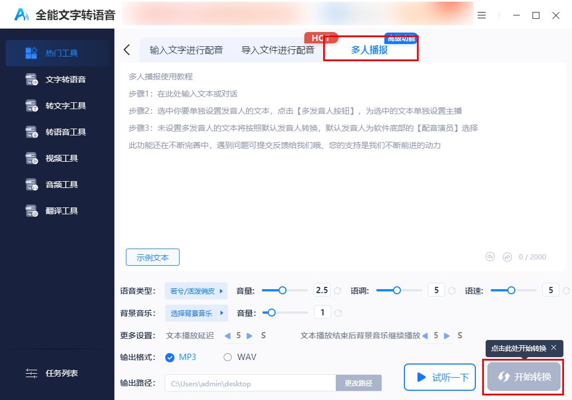
Task: Decrease 文本播放延迟 with the left arrow
Action: tap(228, 335)
